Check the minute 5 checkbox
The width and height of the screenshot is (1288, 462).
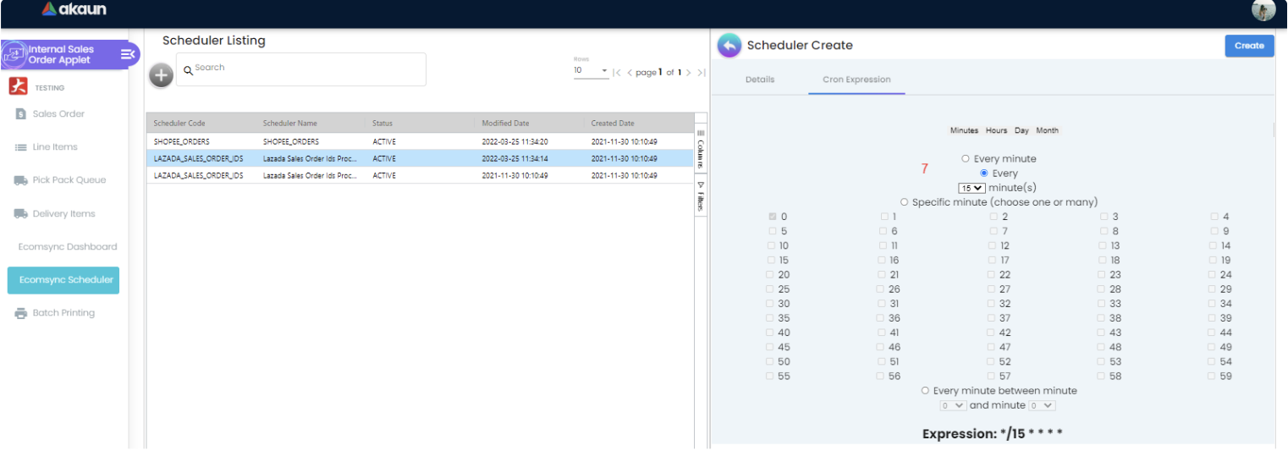tap(773, 231)
